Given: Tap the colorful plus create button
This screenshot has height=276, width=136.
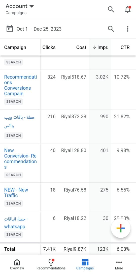Looking at the screenshot, I should click(121, 228).
